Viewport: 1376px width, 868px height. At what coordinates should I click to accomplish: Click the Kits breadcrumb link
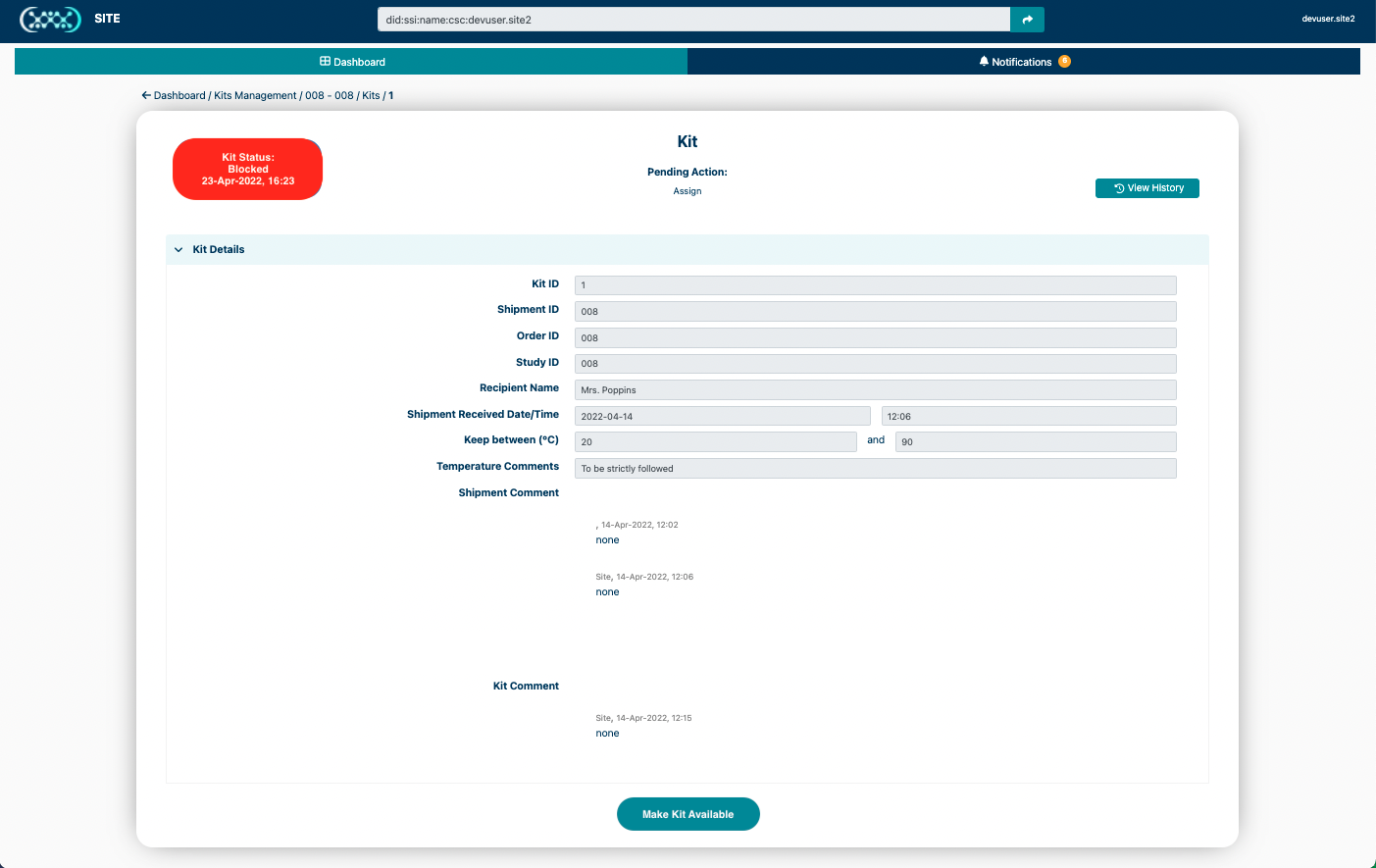click(x=371, y=95)
